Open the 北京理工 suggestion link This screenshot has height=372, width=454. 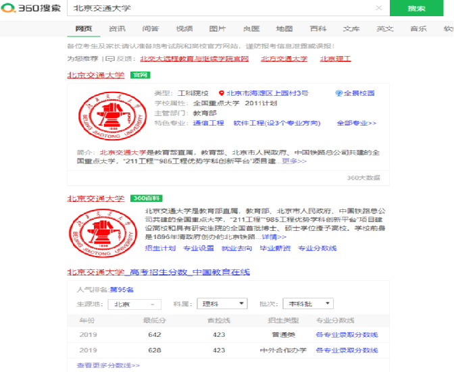(x=335, y=59)
